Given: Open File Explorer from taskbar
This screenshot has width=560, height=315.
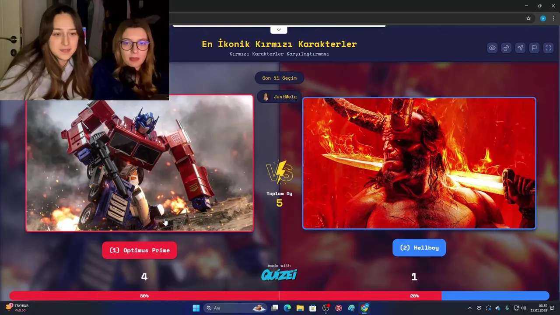Looking at the screenshot, I should (x=300, y=308).
